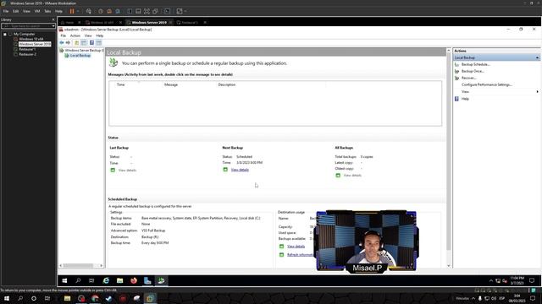Click the VMware unity mode toolbar icon
542x304 pixels.
(x=156, y=11)
